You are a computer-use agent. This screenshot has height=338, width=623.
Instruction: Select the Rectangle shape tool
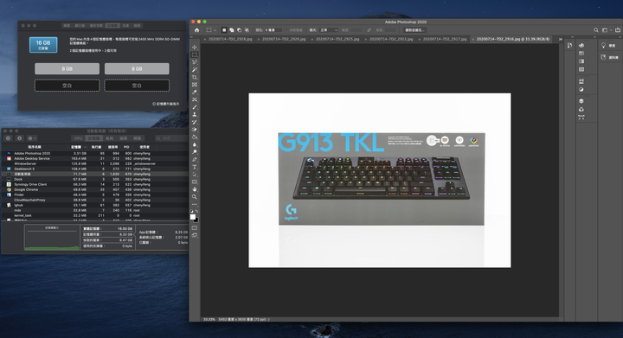pyautogui.click(x=195, y=182)
